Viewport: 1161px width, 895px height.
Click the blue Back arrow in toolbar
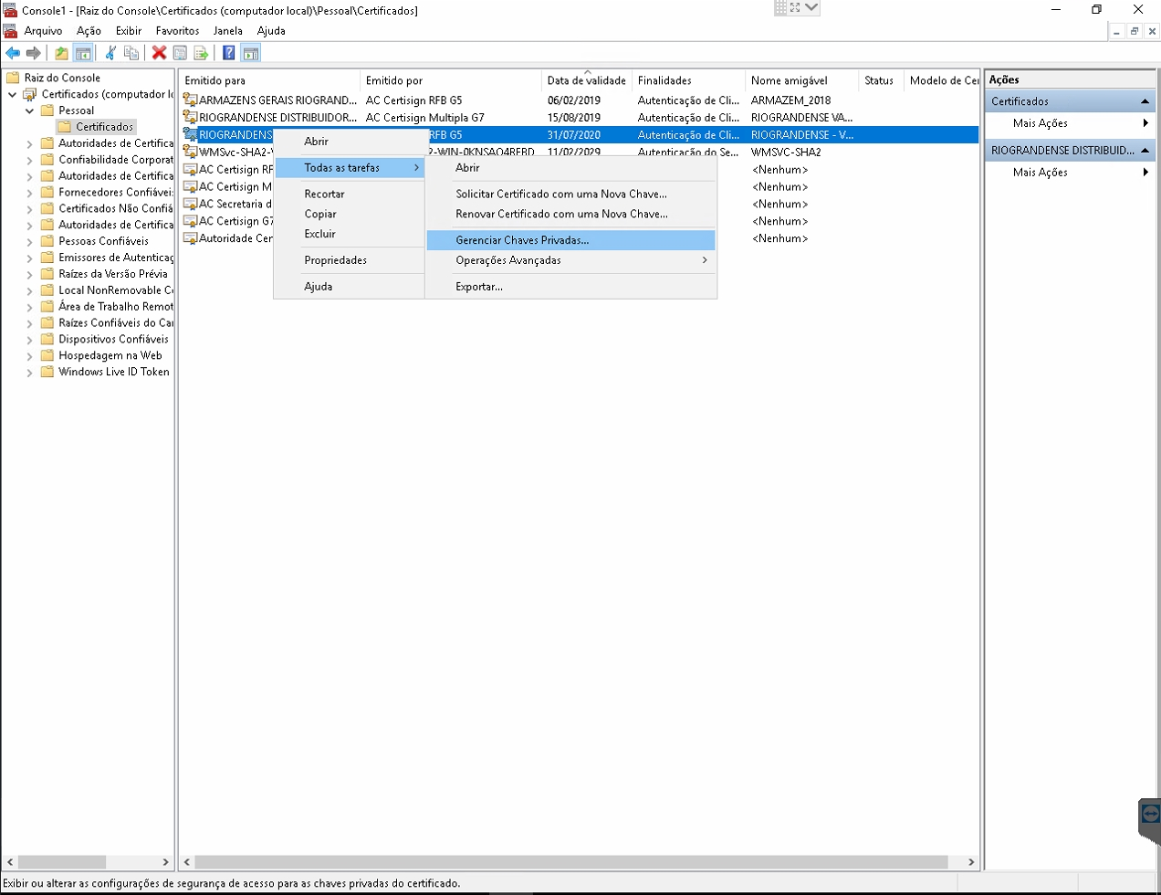[x=13, y=53]
